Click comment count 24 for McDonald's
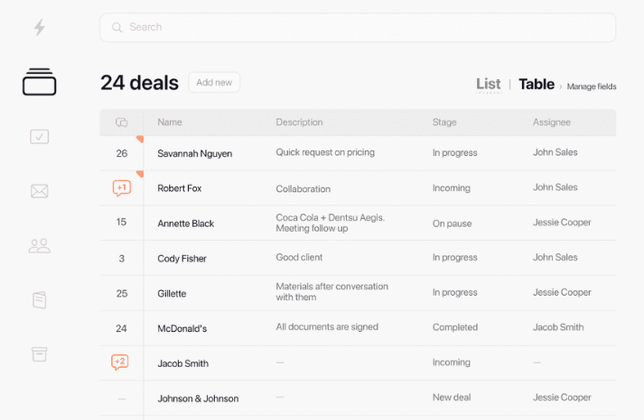The image size is (644, 420). (x=121, y=328)
